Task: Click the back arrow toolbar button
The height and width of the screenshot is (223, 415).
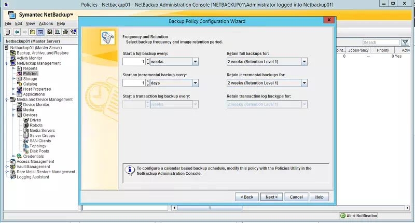Action: point(17,32)
